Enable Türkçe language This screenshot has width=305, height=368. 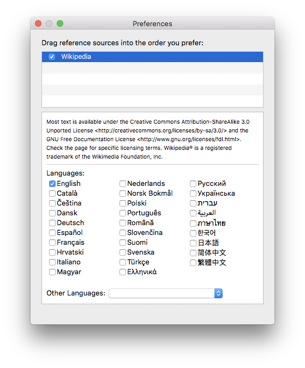(x=123, y=262)
